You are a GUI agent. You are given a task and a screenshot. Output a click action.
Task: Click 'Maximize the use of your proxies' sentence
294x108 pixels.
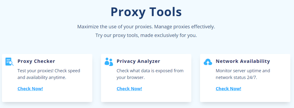[x=115, y=27]
